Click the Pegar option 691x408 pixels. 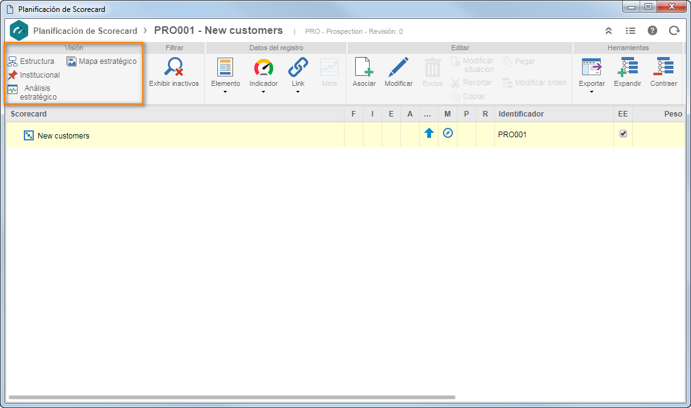(x=519, y=61)
